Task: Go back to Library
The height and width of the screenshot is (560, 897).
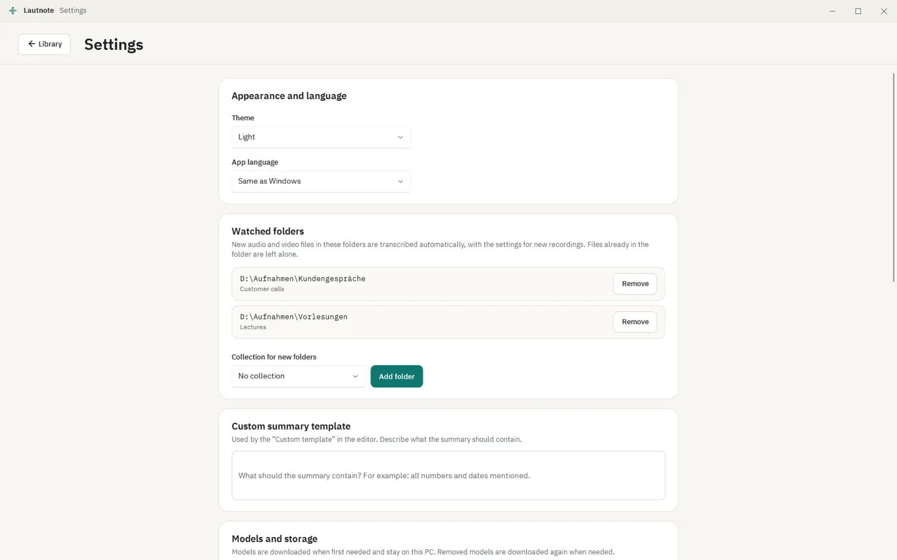Action: click(x=44, y=44)
